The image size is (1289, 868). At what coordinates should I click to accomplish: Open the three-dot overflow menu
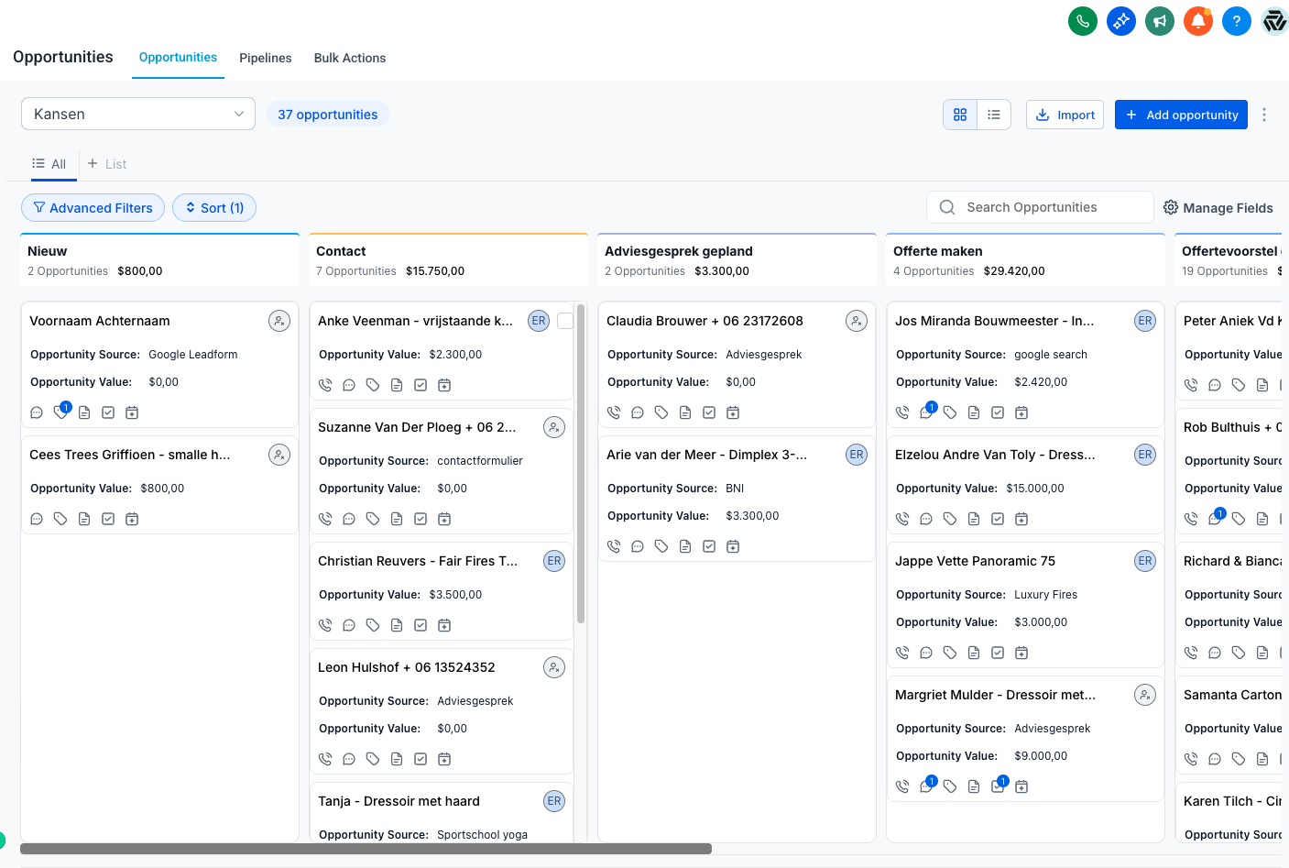click(1264, 114)
